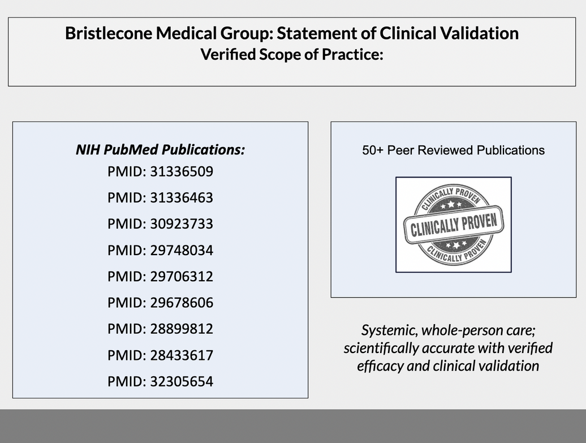Image resolution: width=586 pixels, height=443 pixels.
Task: Open the PMID: 28433617 reference
Action: point(160,355)
